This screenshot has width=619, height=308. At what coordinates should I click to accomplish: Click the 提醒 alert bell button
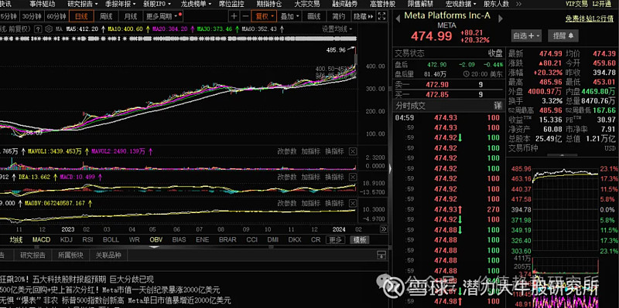click(563, 36)
